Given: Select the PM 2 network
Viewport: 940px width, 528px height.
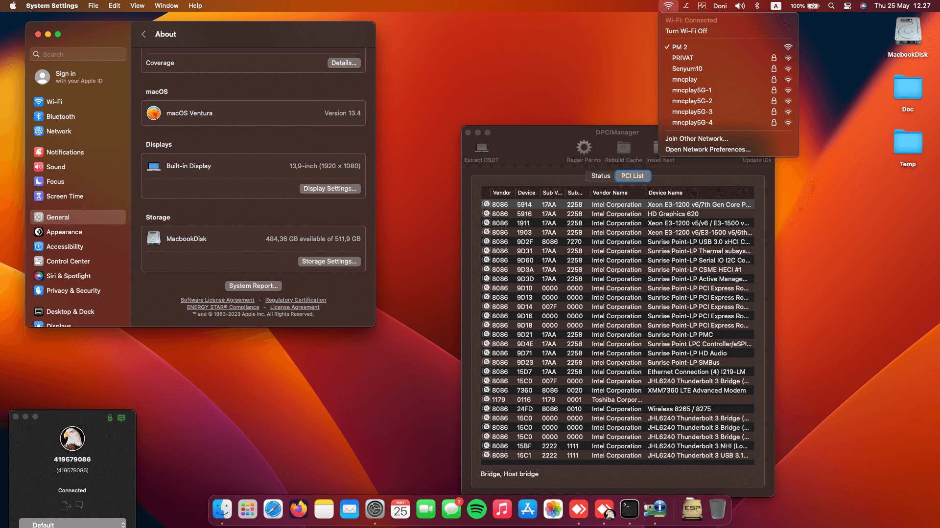Looking at the screenshot, I should pos(680,47).
